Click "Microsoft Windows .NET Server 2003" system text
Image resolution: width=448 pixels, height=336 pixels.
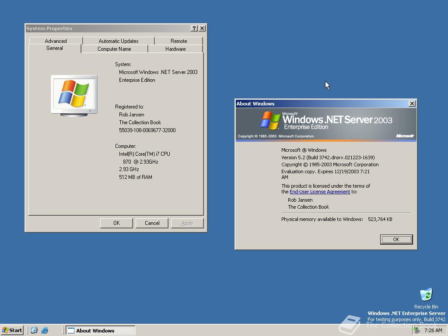point(158,72)
